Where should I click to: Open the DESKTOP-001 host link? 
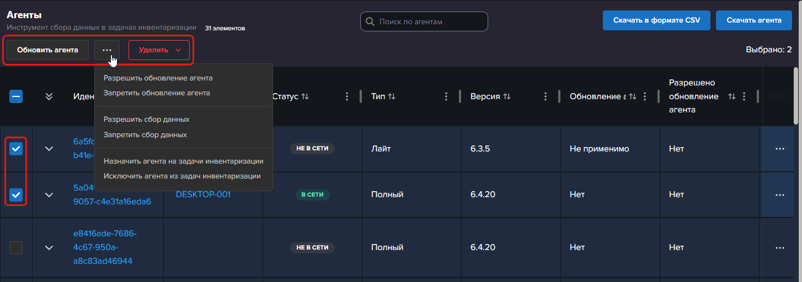[x=203, y=194]
